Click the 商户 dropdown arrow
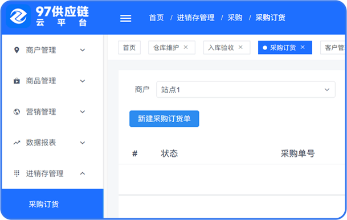The width and height of the screenshot is (347, 220). coord(327,90)
